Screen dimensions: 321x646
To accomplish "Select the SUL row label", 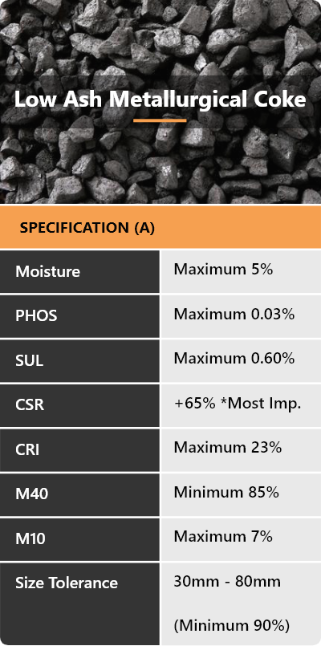I will click(x=29, y=361).
